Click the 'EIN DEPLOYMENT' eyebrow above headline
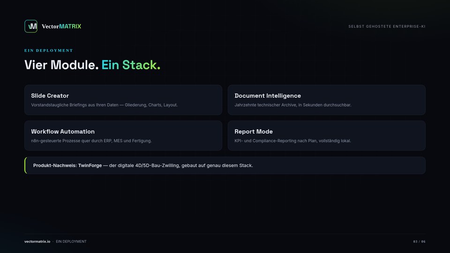The image size is (450, 253). coord(49,51)
